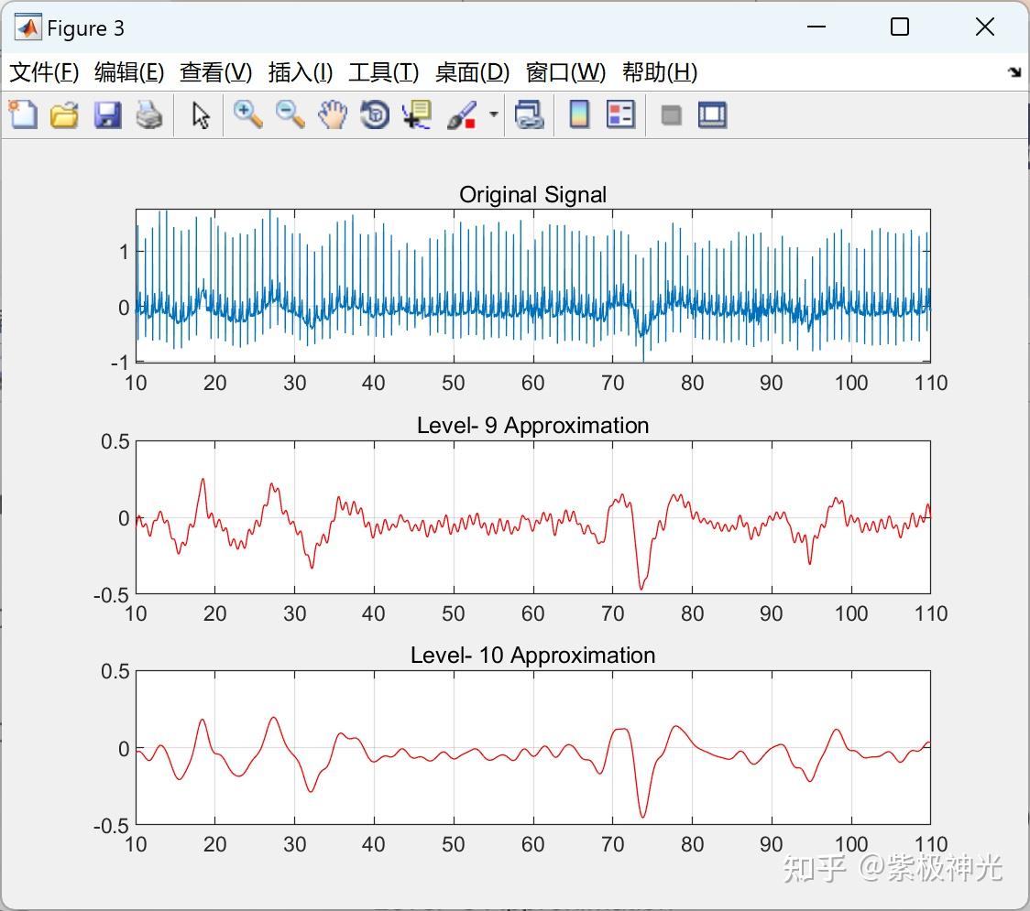The width and height of the screenshot is (1030, 911).
Task: Enable Rotate 3D mode
Action: tap(374, 114)
